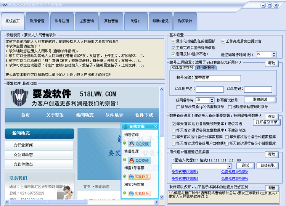Open 新闻动态 in the web navigation bar

pos(85,115)
